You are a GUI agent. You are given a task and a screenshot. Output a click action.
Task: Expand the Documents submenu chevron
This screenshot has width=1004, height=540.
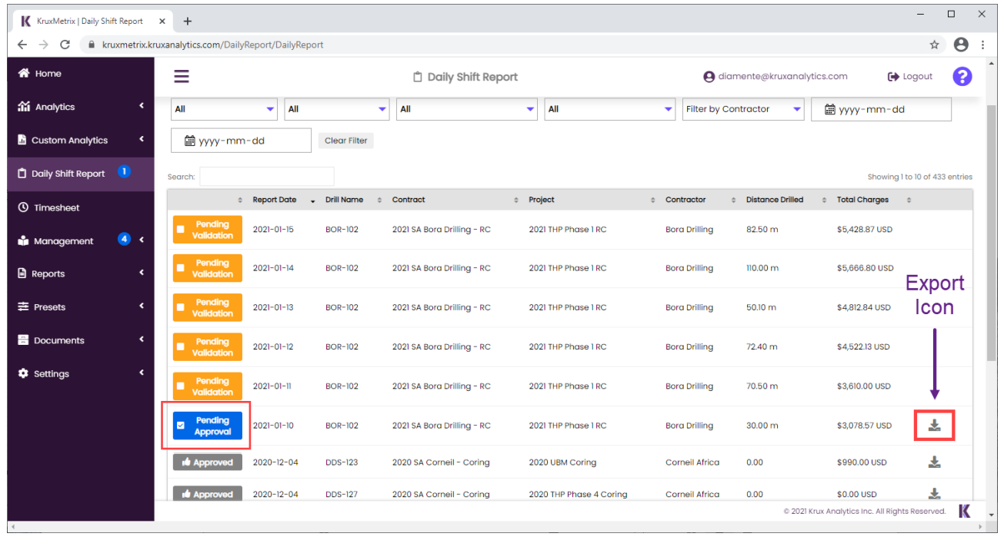pyautogui.click(x=142, y=340)
